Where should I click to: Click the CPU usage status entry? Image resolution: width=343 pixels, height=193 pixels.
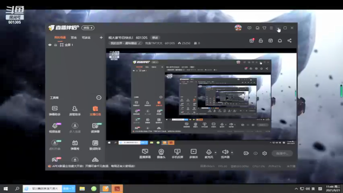(259, 166)
